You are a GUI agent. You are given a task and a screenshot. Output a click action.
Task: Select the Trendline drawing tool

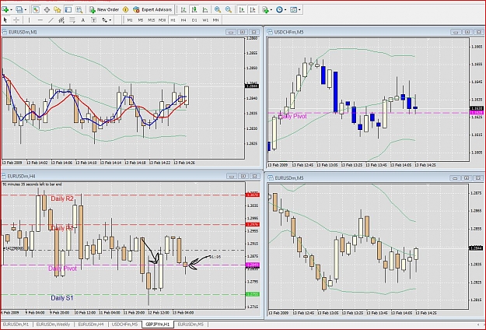point(51,20)
